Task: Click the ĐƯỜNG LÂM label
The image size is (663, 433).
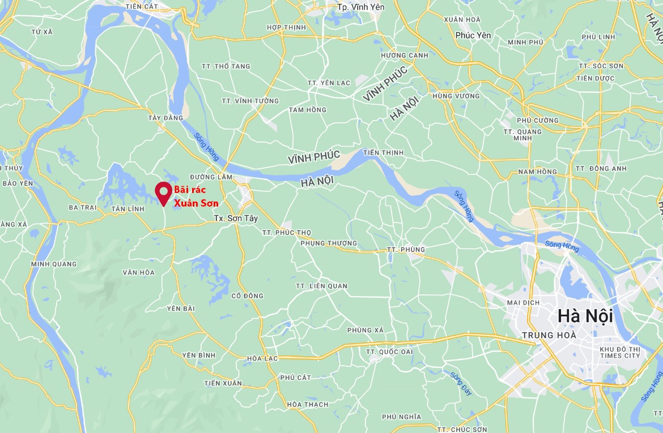Action: [x=211, y=177]
